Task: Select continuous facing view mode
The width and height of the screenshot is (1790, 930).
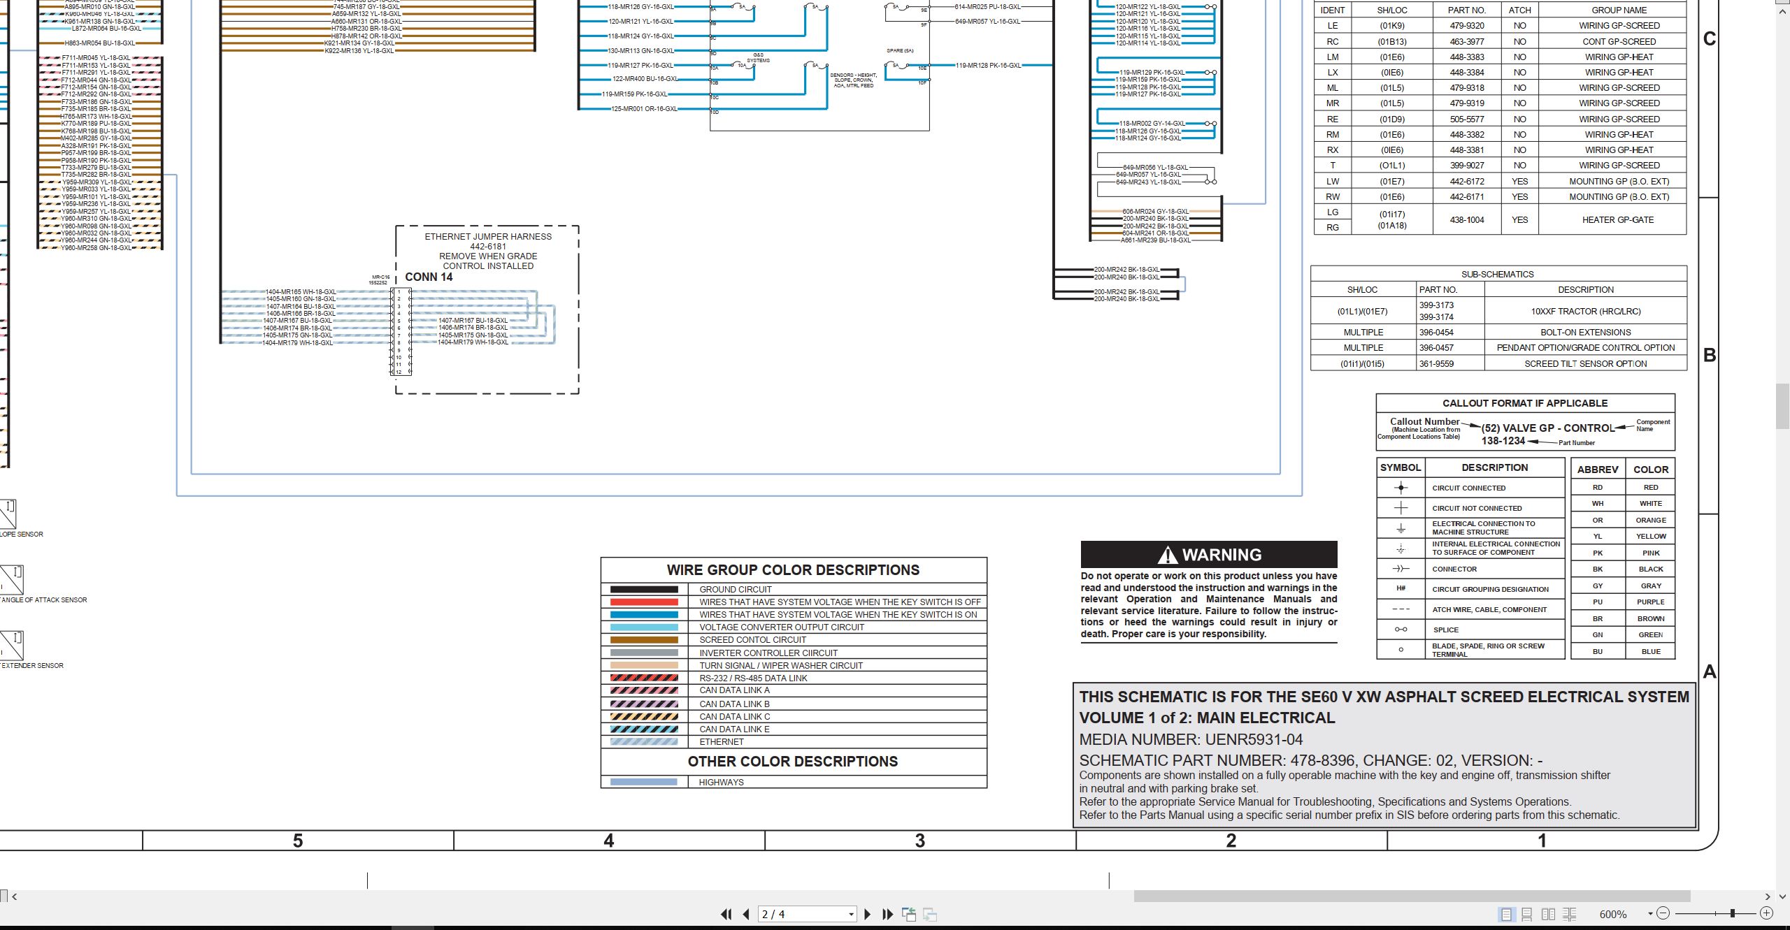Action: [1570, 914]
